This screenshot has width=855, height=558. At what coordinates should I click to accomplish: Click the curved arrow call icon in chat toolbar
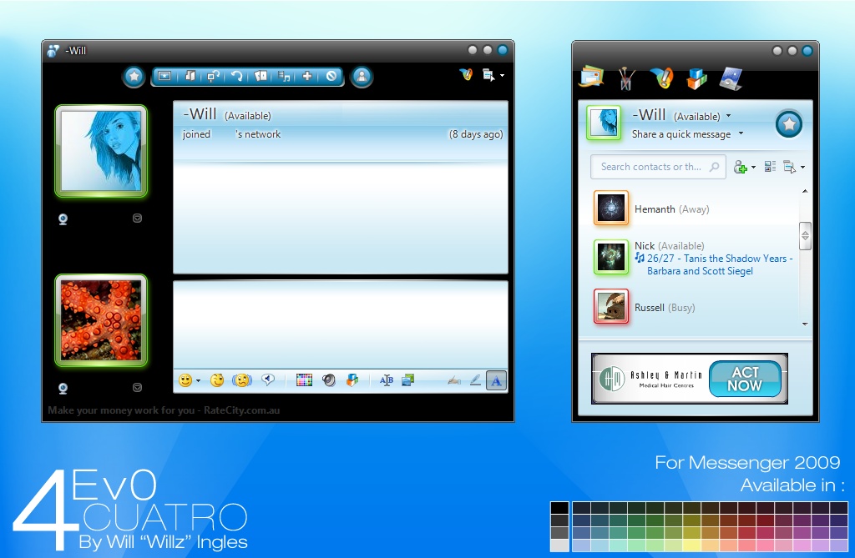[236, 76]
